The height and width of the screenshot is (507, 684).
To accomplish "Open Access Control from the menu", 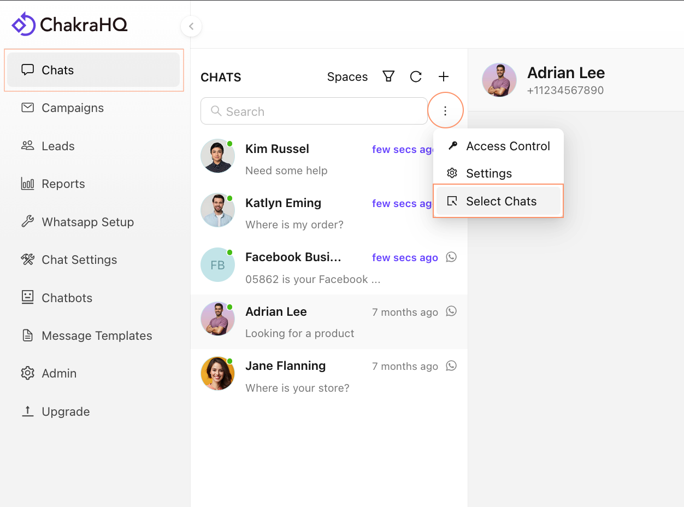I will point(508,146).
